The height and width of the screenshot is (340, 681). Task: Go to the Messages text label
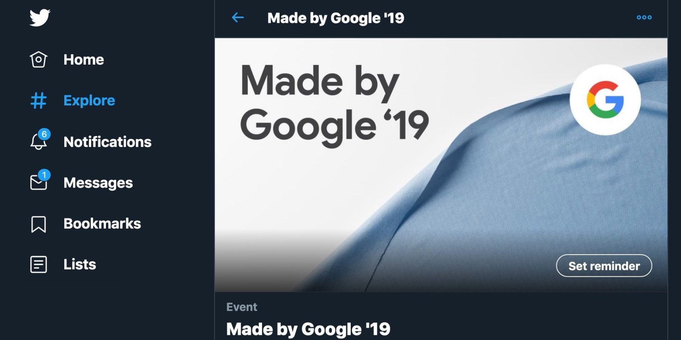click(98, 183)
